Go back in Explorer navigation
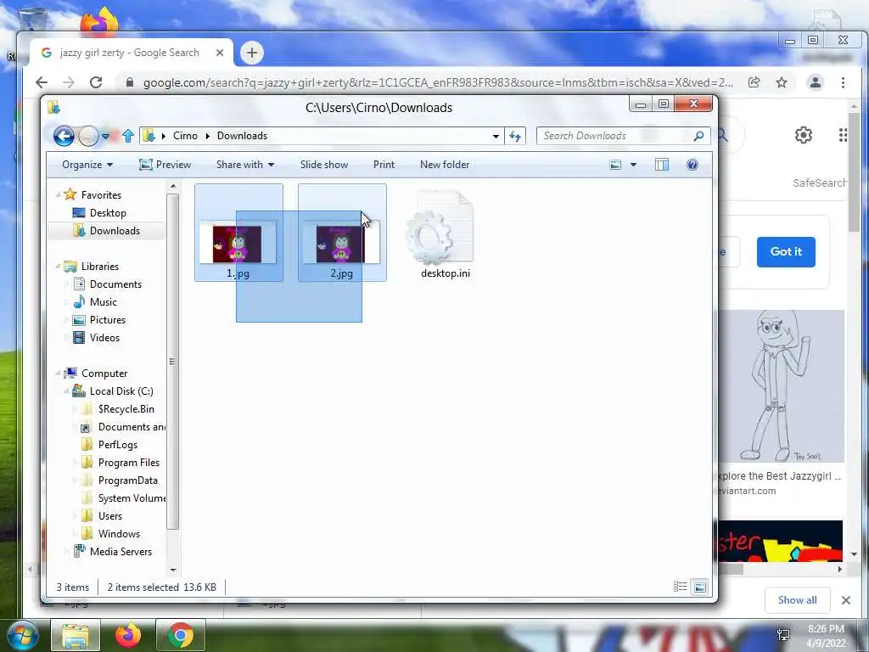Screen dimensions: 869x652 [64, 136]
